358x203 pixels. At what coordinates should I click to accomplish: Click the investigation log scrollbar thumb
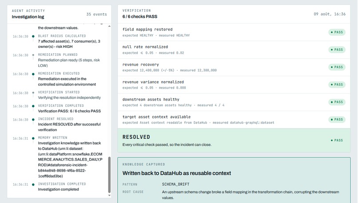click(109, 175)
